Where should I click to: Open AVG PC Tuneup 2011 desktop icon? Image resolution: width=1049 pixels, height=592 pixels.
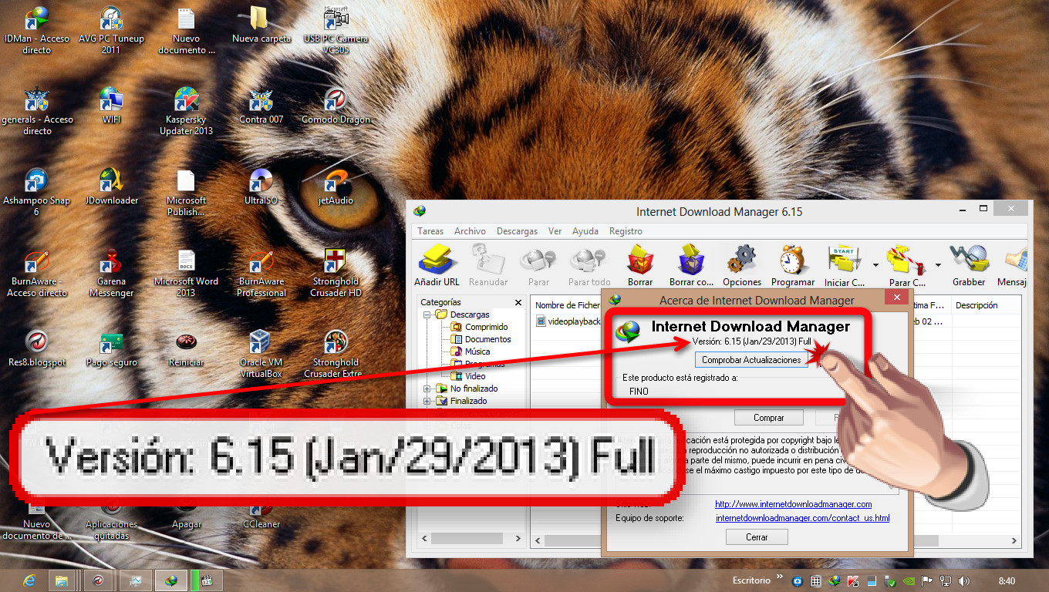click(x=111, y=31)
